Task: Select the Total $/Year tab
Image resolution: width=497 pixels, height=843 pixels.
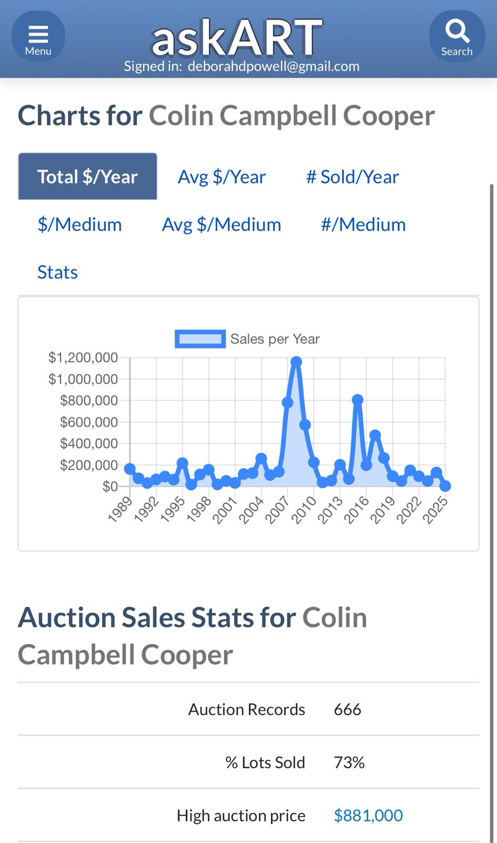Action: (x=87, y=177)
